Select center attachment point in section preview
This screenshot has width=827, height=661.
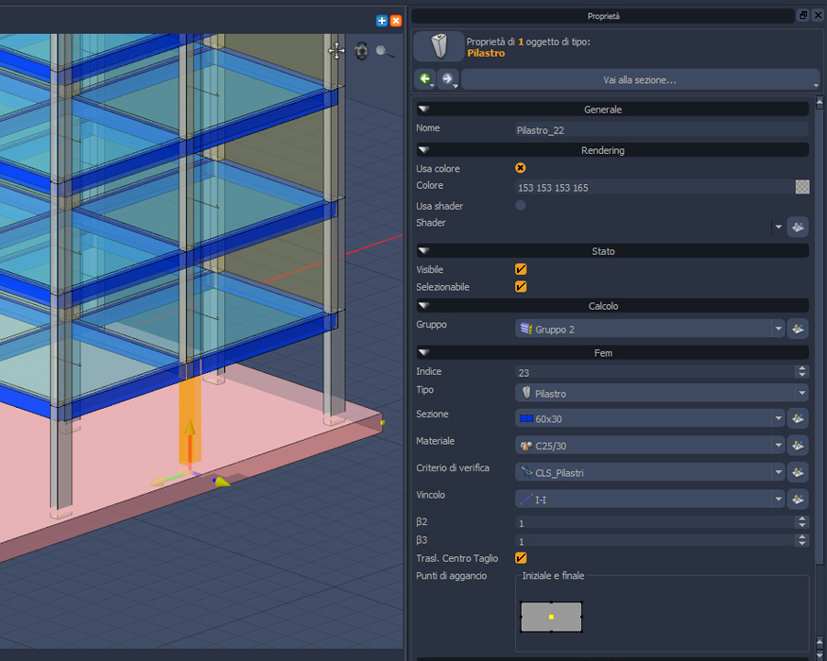click(551, 617)
